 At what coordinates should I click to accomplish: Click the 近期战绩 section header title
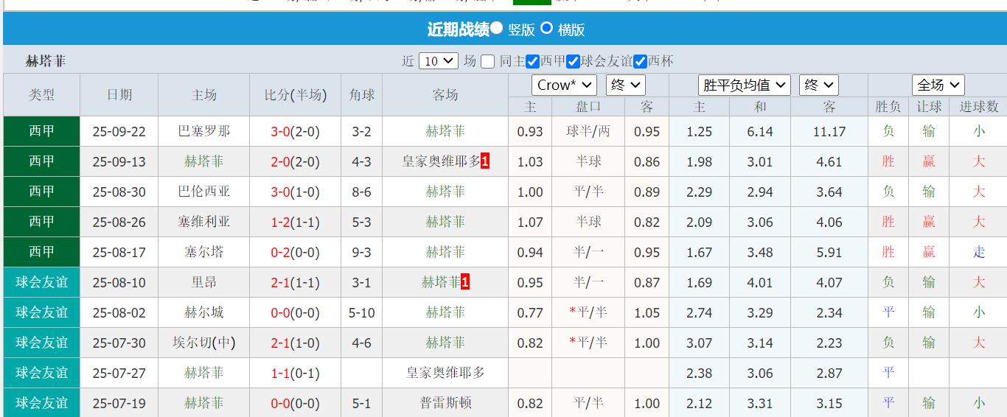458,29
